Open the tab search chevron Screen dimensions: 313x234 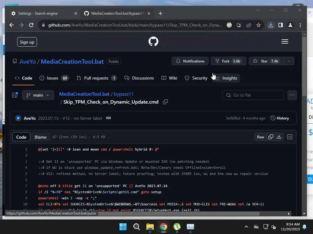pos(258,10)
